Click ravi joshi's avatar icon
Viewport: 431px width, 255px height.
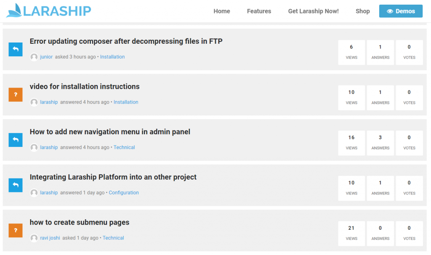click(34, 238)
